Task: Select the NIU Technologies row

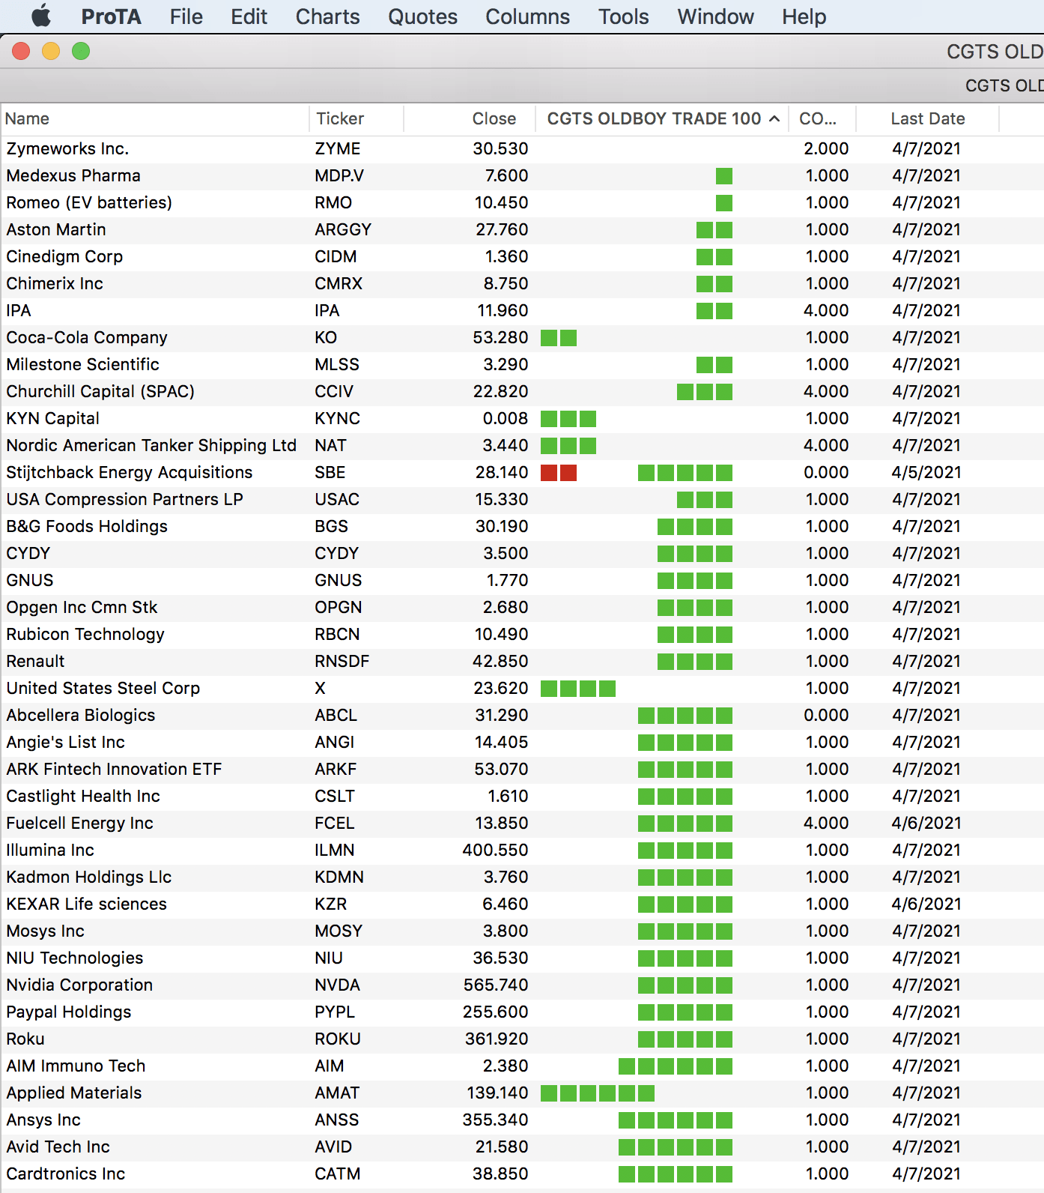Action: 522,958
